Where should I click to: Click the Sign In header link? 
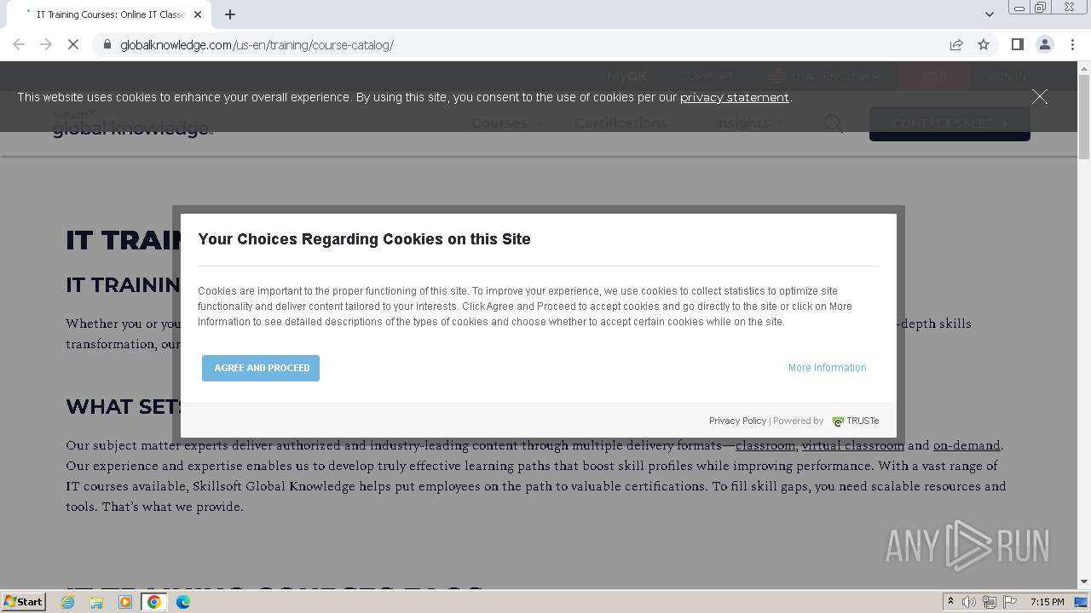(x=1007, y=76)
